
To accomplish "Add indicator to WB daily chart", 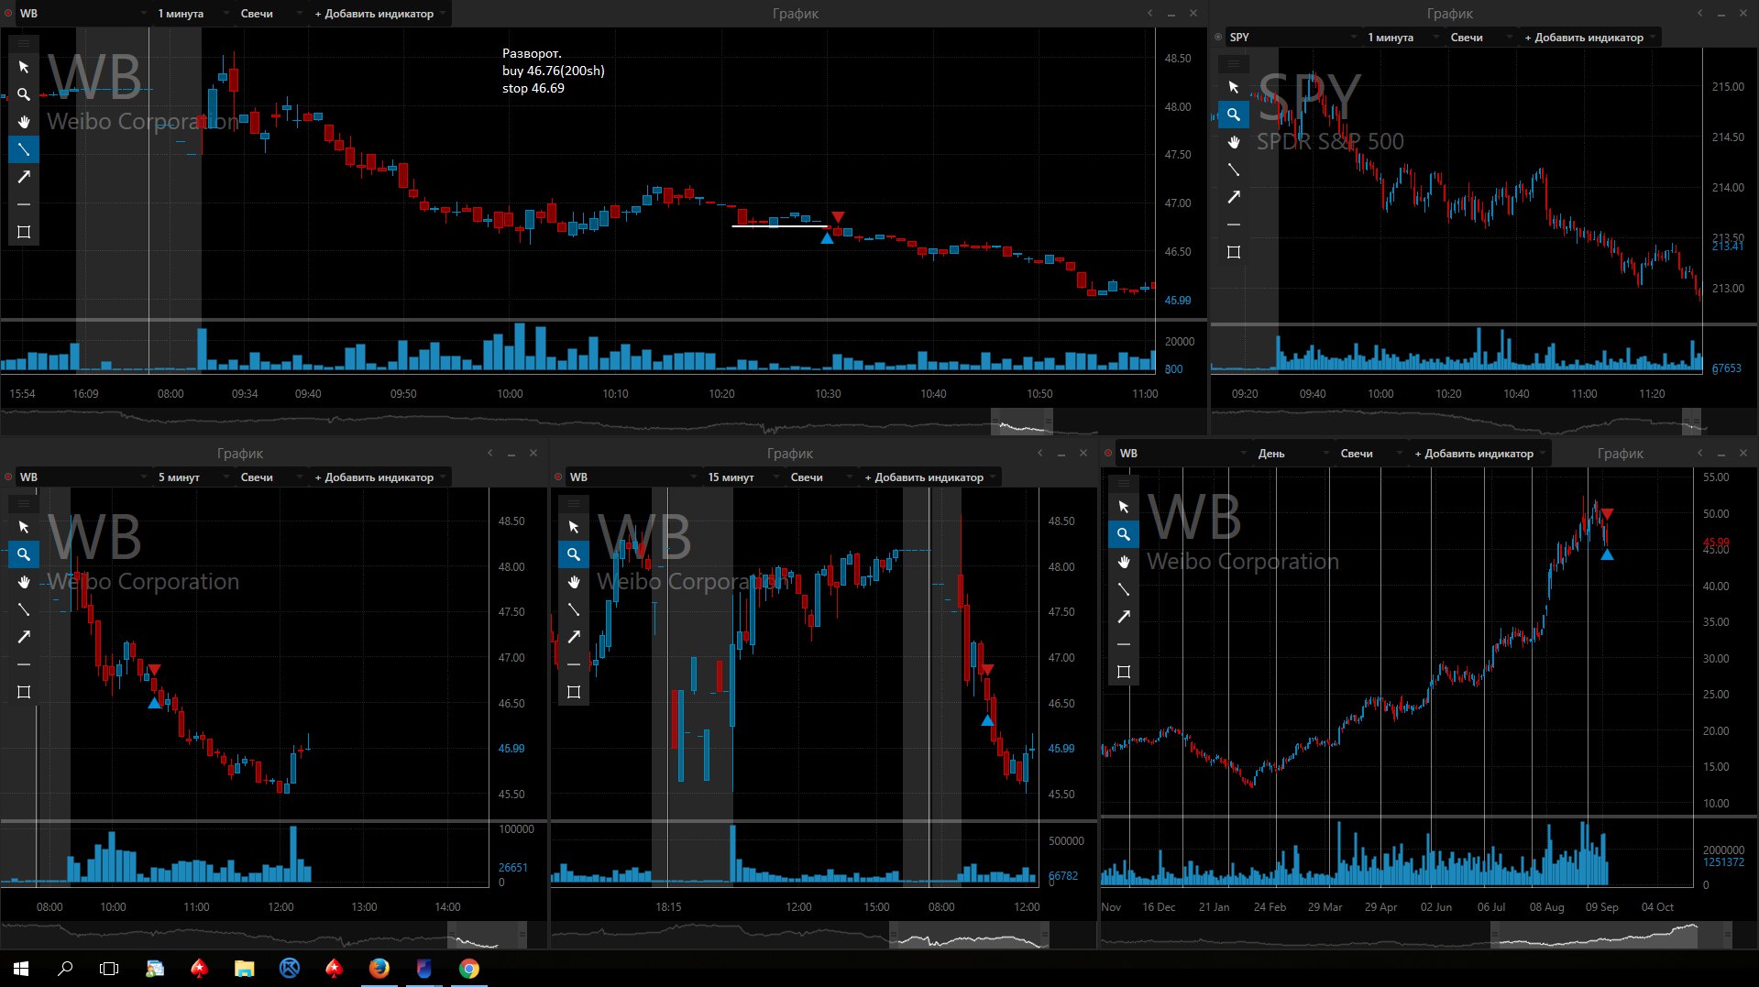I will tap(1479, 454).
